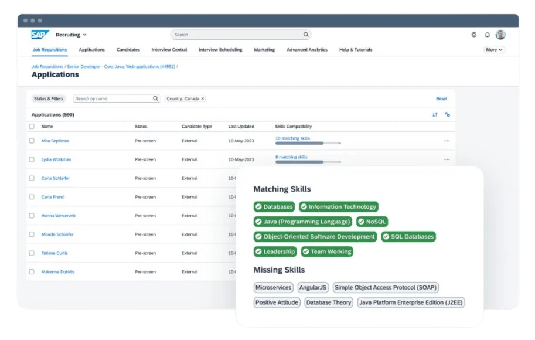Tick the checkbox next to Carla Schleifer

[32, 178]
